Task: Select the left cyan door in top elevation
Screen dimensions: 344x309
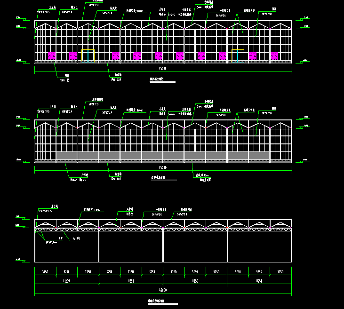Action: [88, 55]
